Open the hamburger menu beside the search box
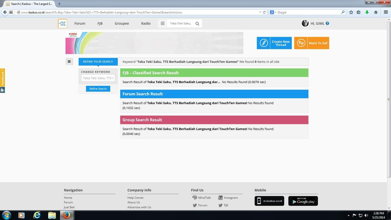This screenshot has height=220, width=391. 163,24
